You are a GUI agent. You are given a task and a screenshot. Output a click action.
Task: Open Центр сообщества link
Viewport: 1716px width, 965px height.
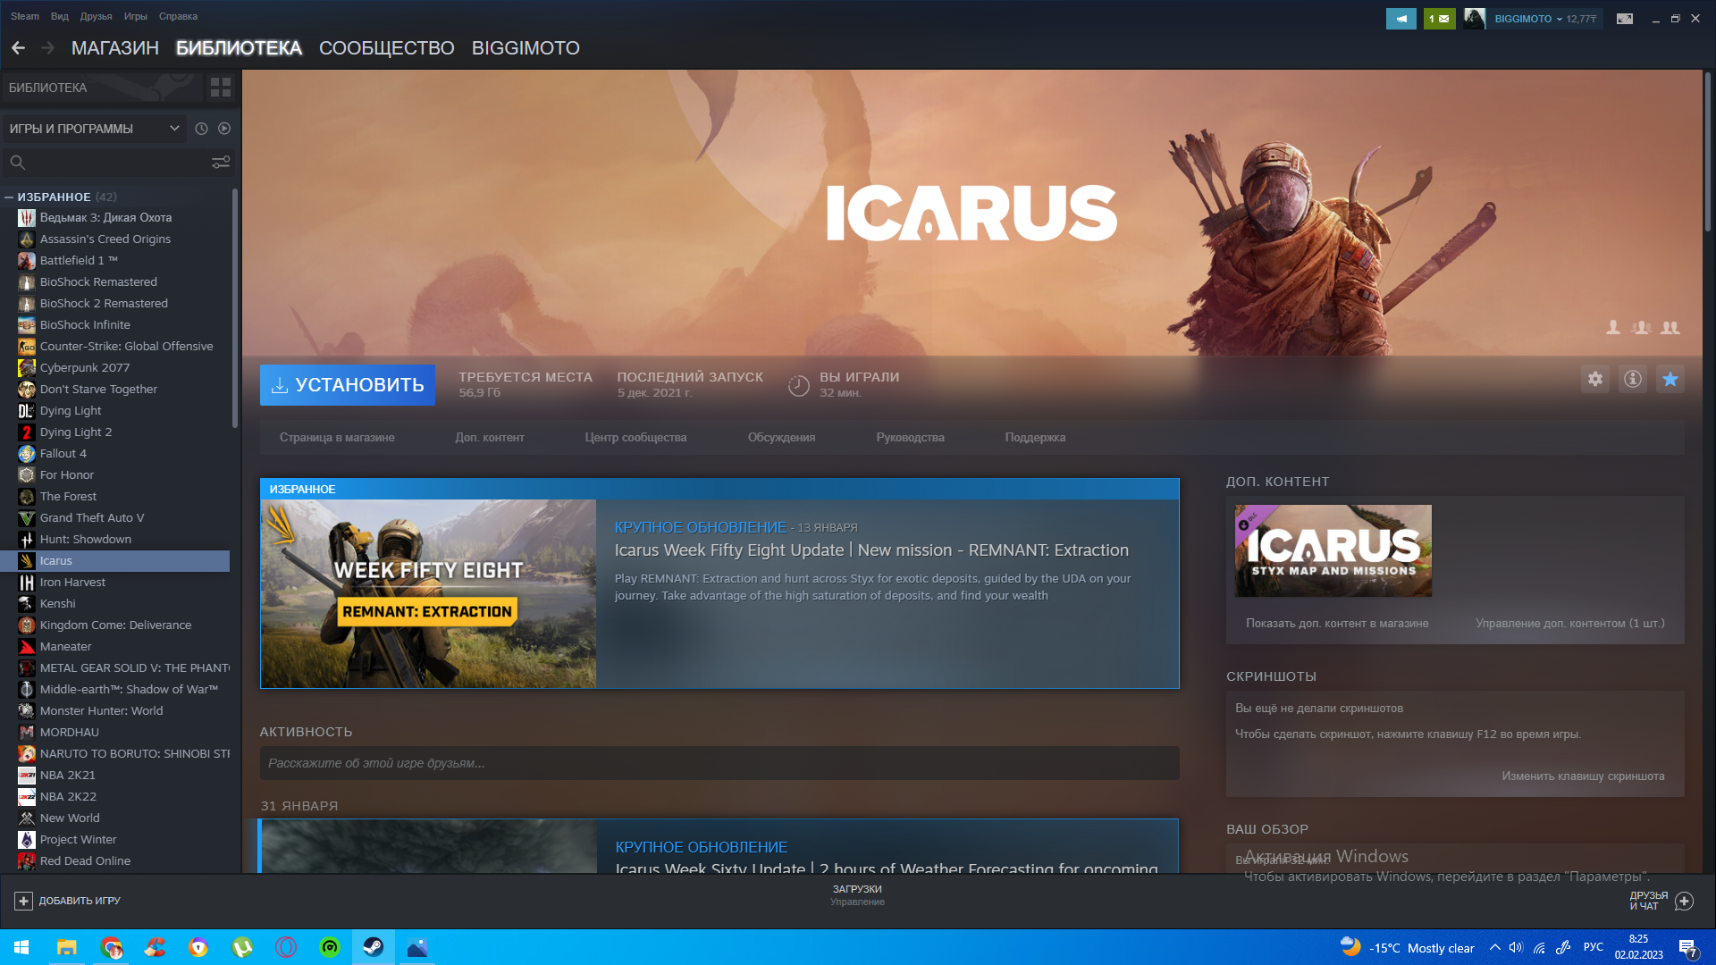tap(635, 438)
